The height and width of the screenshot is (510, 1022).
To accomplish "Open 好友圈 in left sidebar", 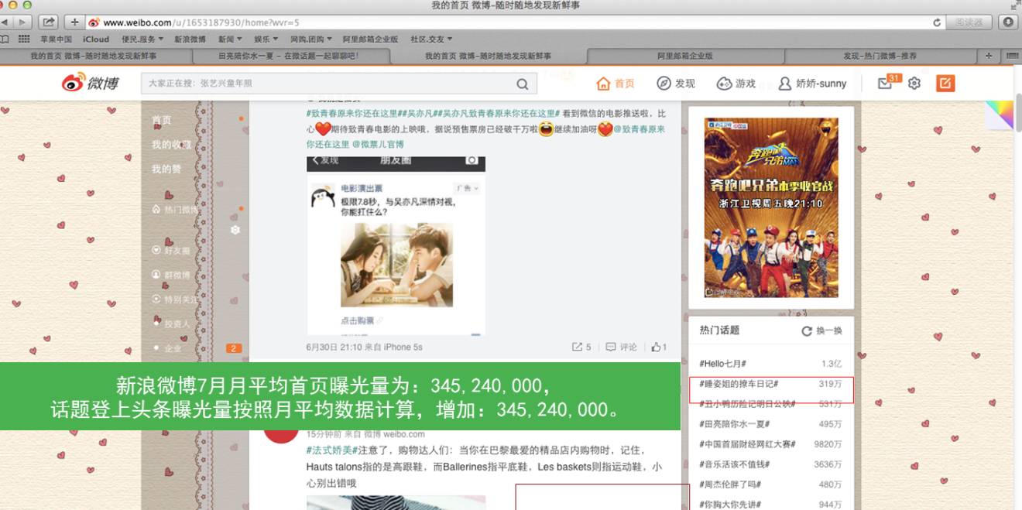I will point(171,251).
